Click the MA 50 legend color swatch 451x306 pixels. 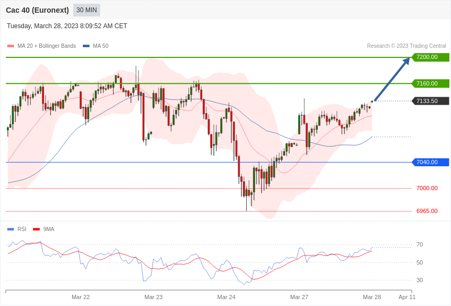[86, 46]
